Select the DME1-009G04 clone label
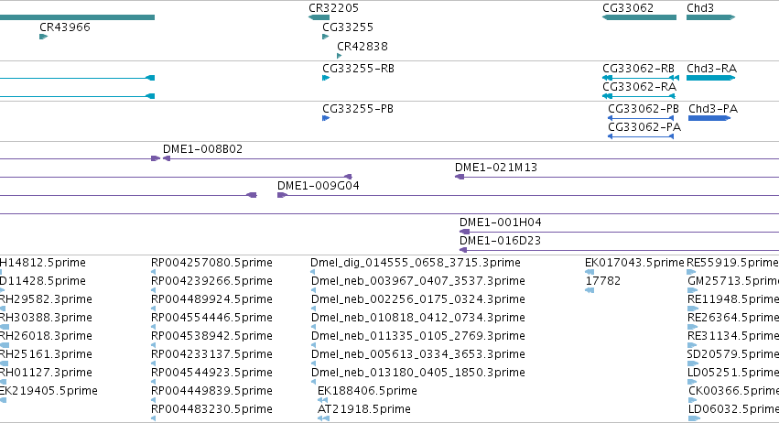The width and height of the screenshot is (779, 423). (318, 186)
